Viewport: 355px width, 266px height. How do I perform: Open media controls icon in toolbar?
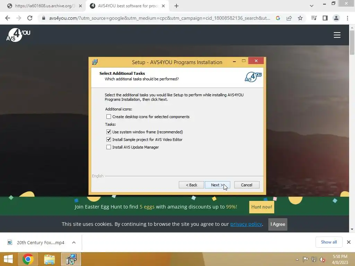pyautogui.click(x=314, y=18)
